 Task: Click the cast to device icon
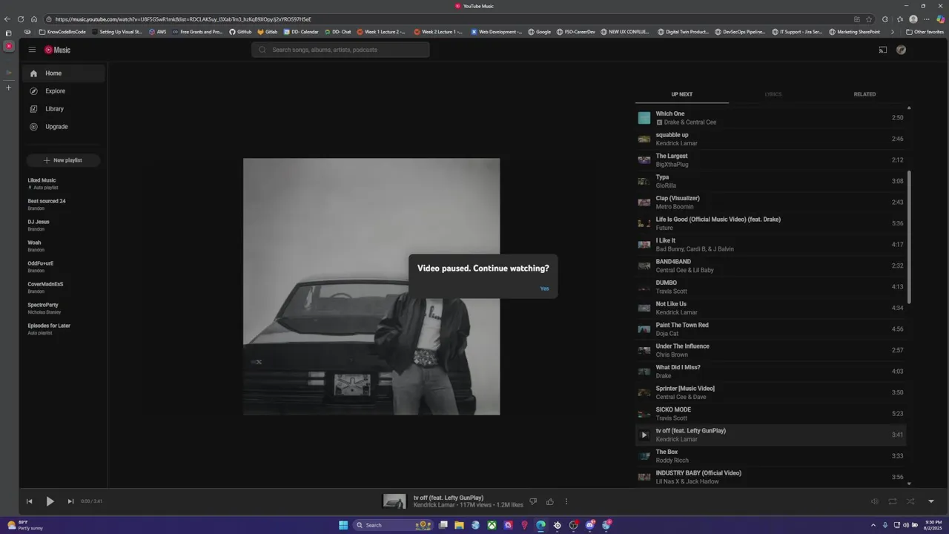coord(882,50)
